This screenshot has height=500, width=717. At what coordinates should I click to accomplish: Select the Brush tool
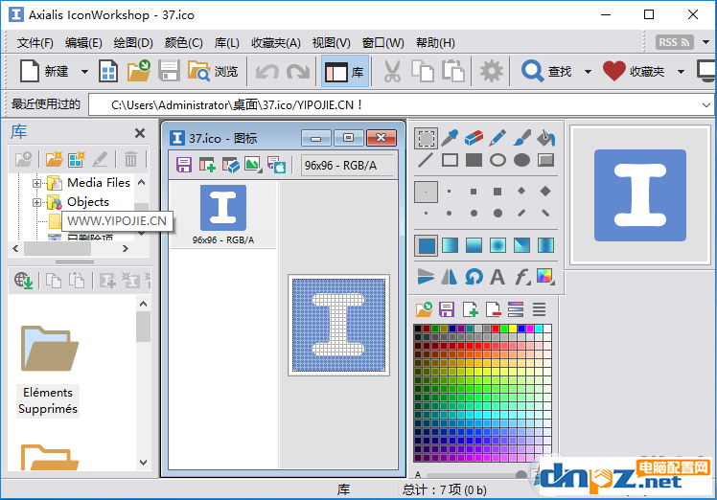tap(521, 138)
